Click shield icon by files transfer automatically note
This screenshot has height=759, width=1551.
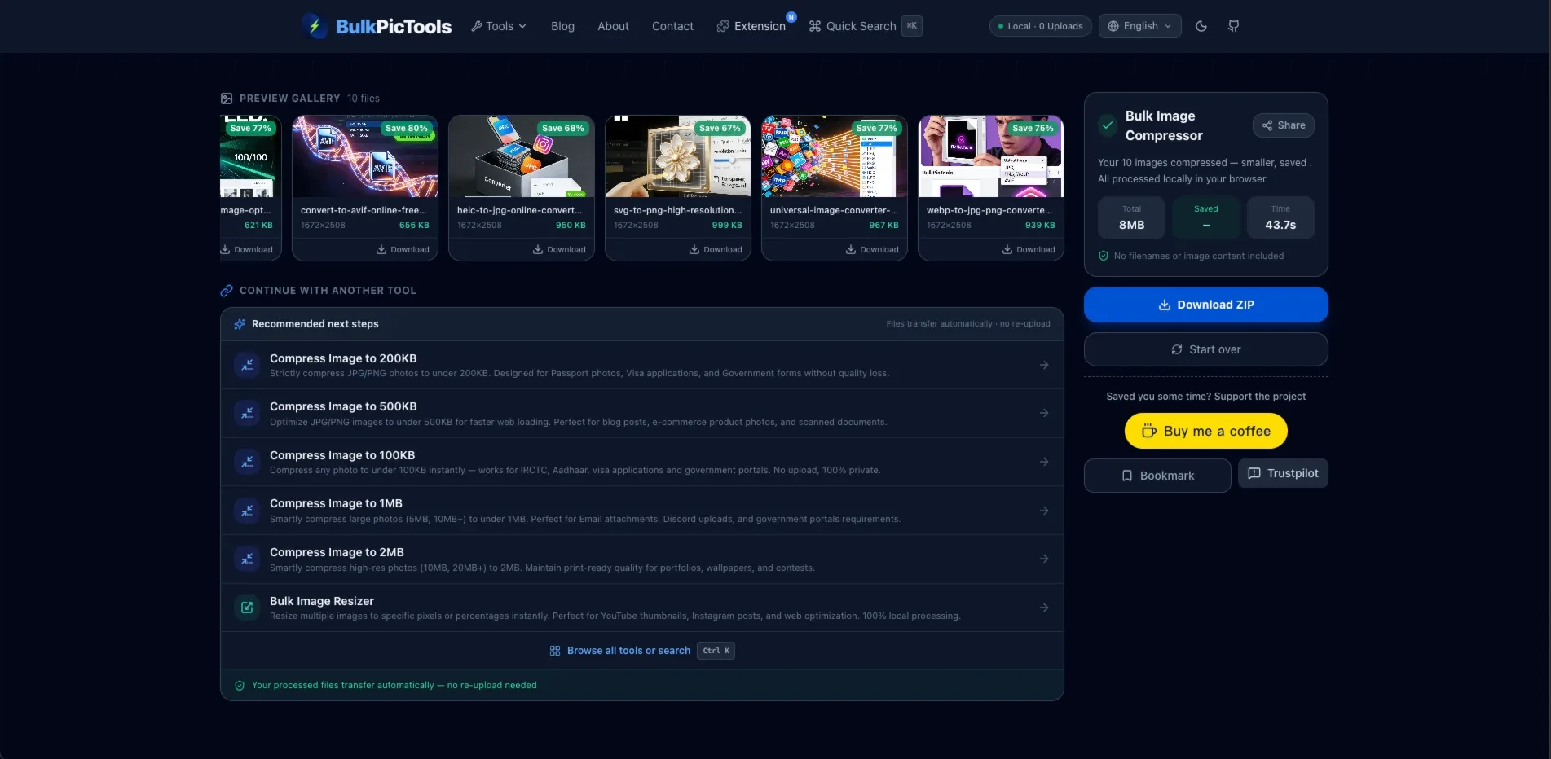240,686
